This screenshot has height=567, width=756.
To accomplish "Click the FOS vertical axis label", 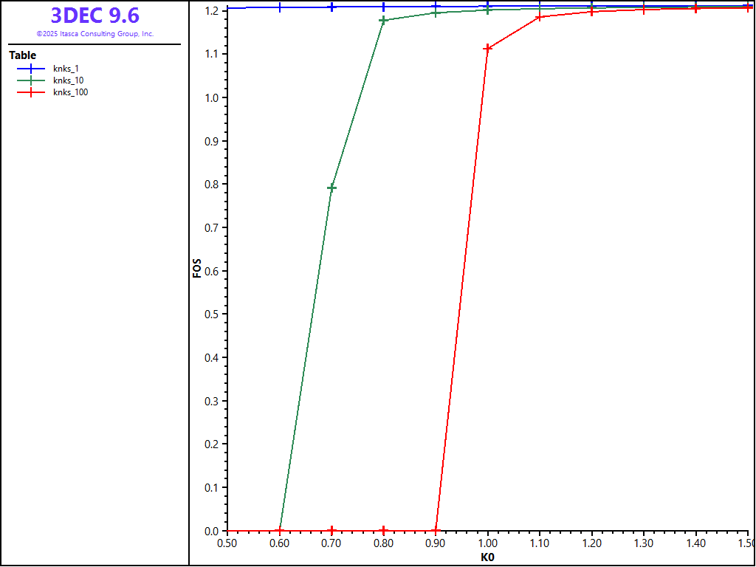I will pyautogui.click(x=197, y=267).
